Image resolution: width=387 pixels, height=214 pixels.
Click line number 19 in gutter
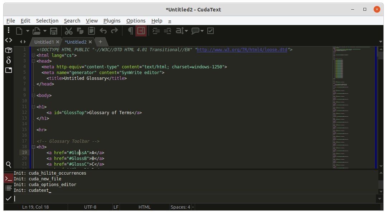[x=24, y=152]
